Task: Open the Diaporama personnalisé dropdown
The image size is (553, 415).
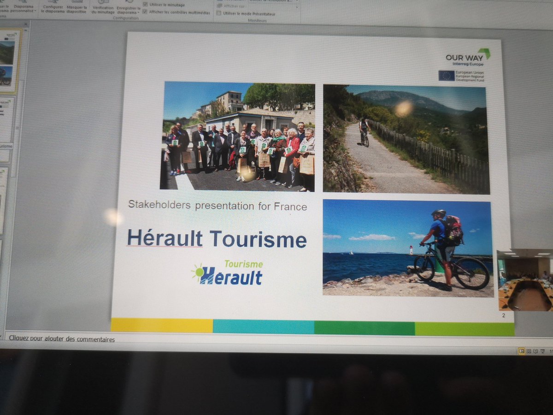Action: click(24, 6)
